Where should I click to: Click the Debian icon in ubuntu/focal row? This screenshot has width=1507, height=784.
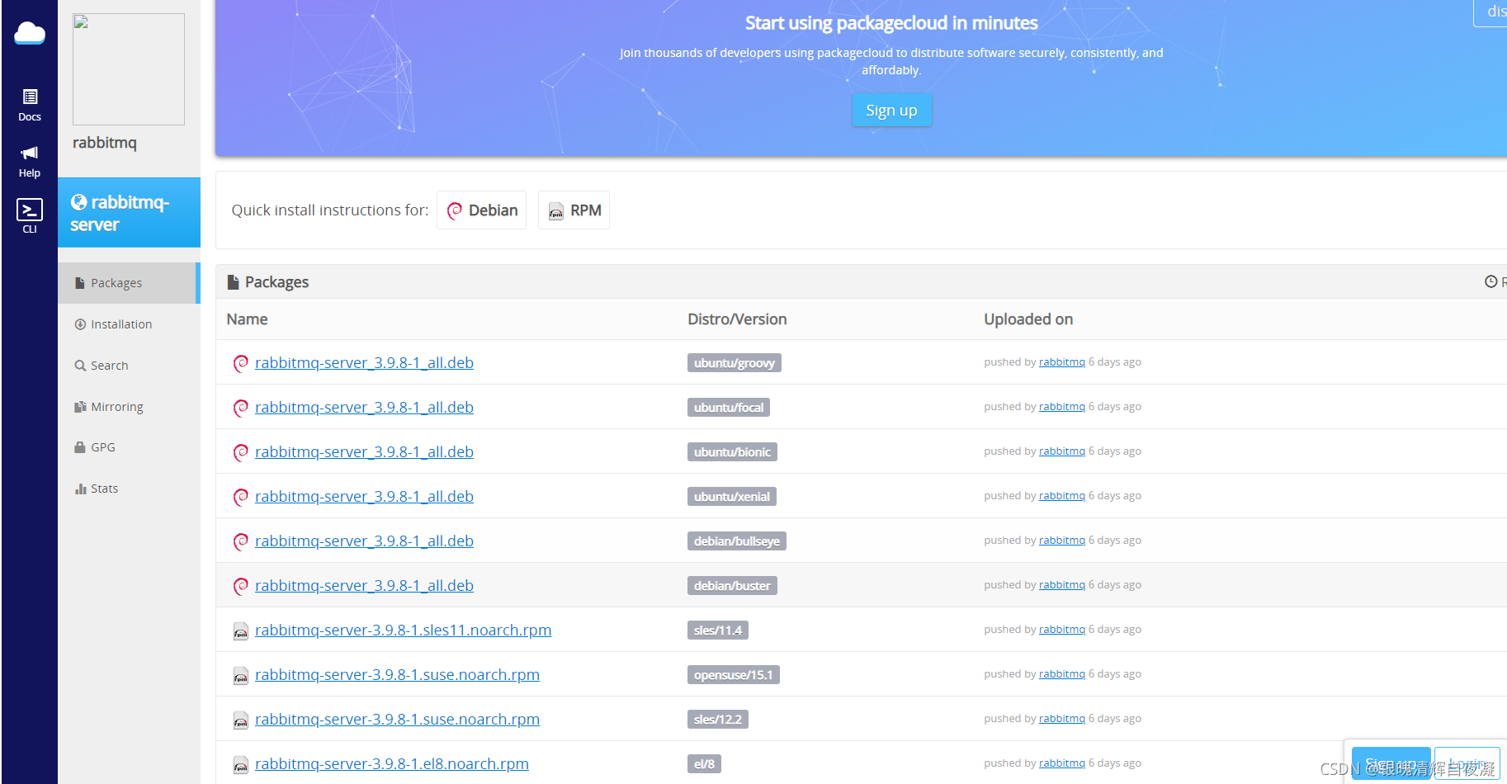point(241,408)
